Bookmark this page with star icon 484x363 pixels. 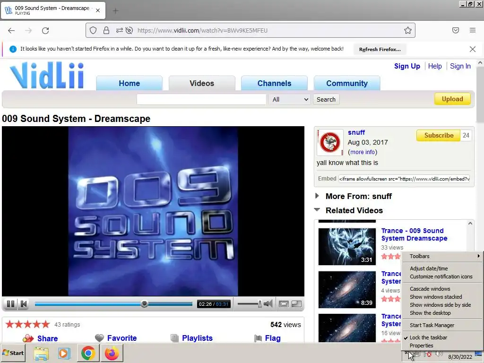[x=408, y=30]
